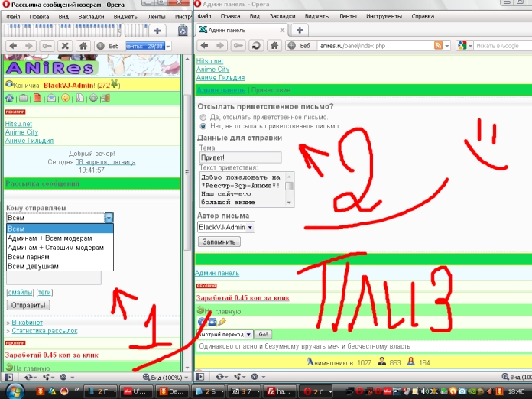Open new tab plus in left Opera window

click(x=157, y=31)
